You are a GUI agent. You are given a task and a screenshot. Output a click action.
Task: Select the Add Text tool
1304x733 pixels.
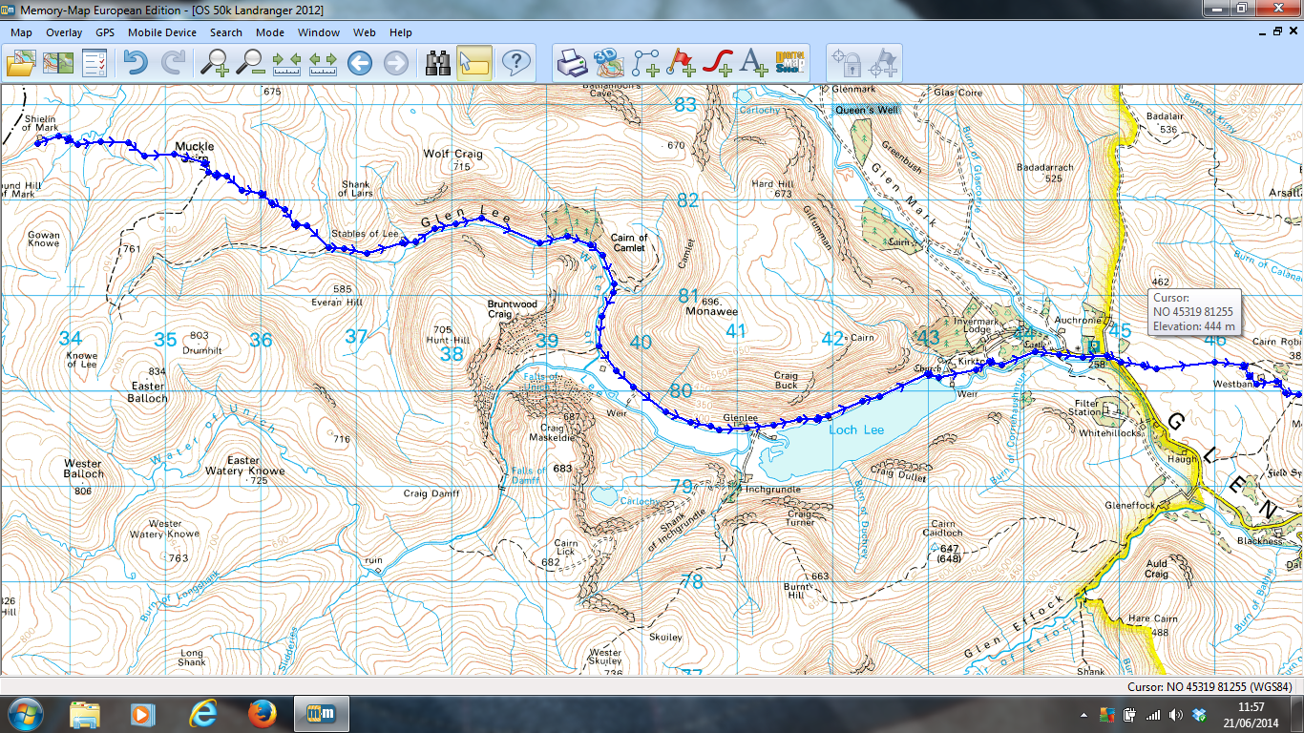[754, 63]
